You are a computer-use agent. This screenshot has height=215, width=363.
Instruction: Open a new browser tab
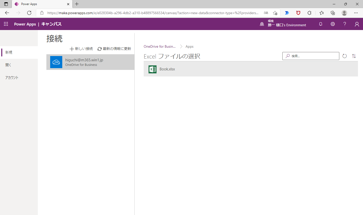point(77,4)
